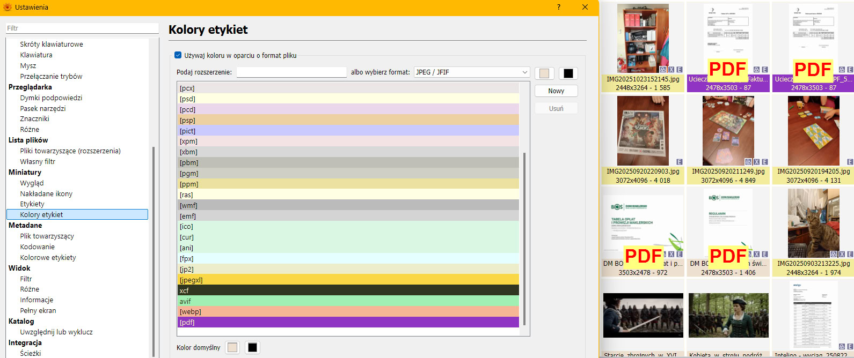Go to Skróty klawiaturowe settings
The width and height of the screenshot is (854, 358).
[x=52, y=44]
